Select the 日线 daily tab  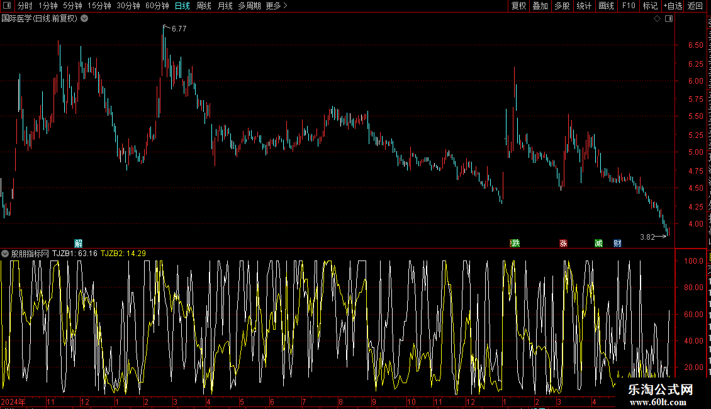(x=182, y=6)
